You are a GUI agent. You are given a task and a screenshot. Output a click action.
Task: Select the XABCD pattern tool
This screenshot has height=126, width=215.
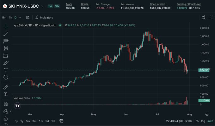point(6,48)
